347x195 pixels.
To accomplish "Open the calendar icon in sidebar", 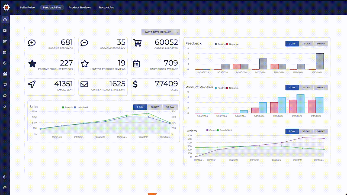I will point(5,52).
